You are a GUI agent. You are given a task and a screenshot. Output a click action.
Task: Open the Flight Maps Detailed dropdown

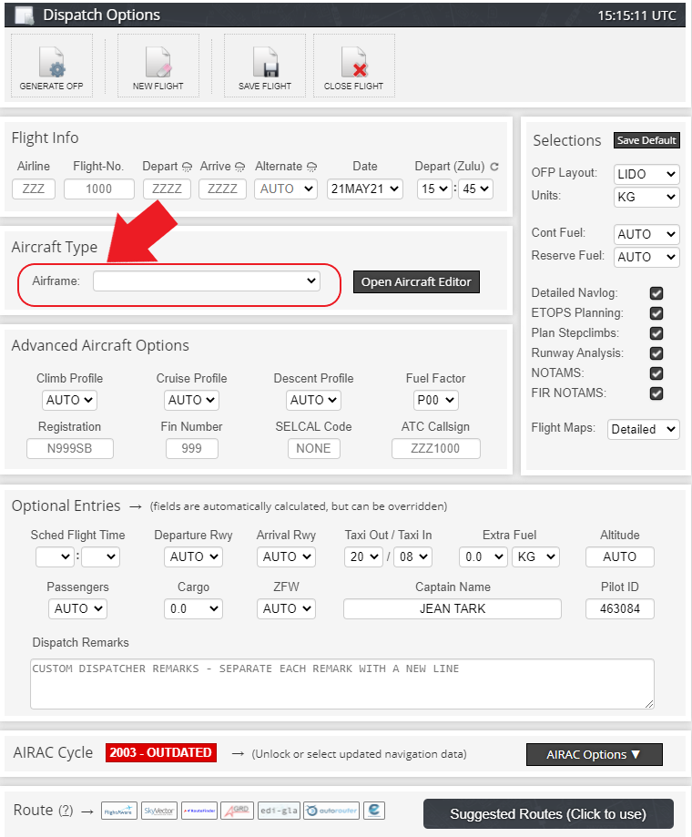(643, 429)
